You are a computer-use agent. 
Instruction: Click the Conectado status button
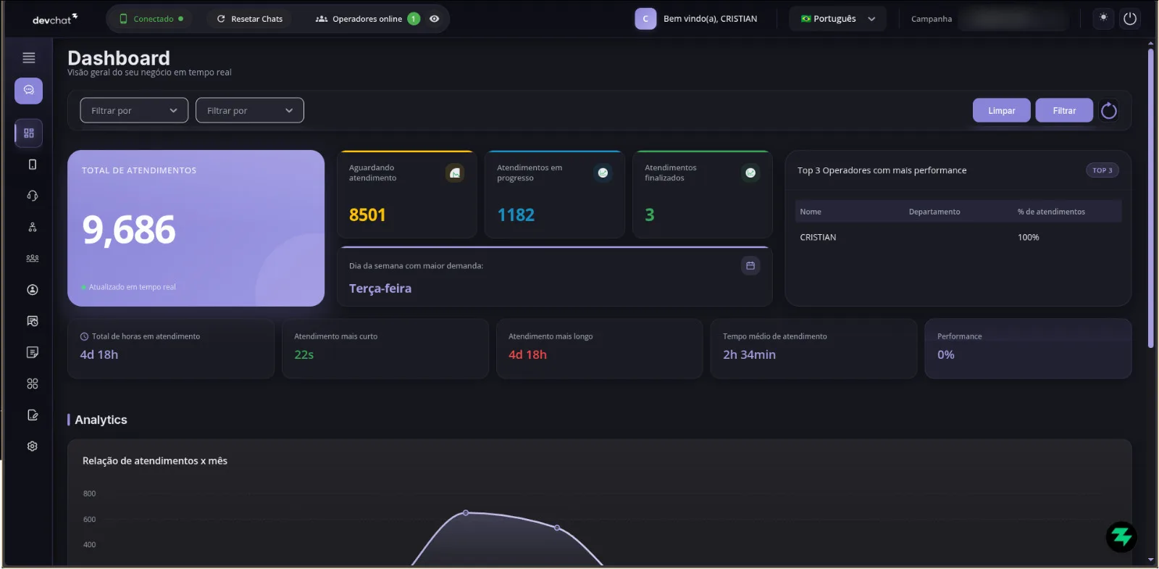click(x=151, y=19)
